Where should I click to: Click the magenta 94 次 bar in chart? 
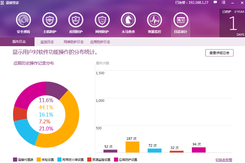pos(198,150)
